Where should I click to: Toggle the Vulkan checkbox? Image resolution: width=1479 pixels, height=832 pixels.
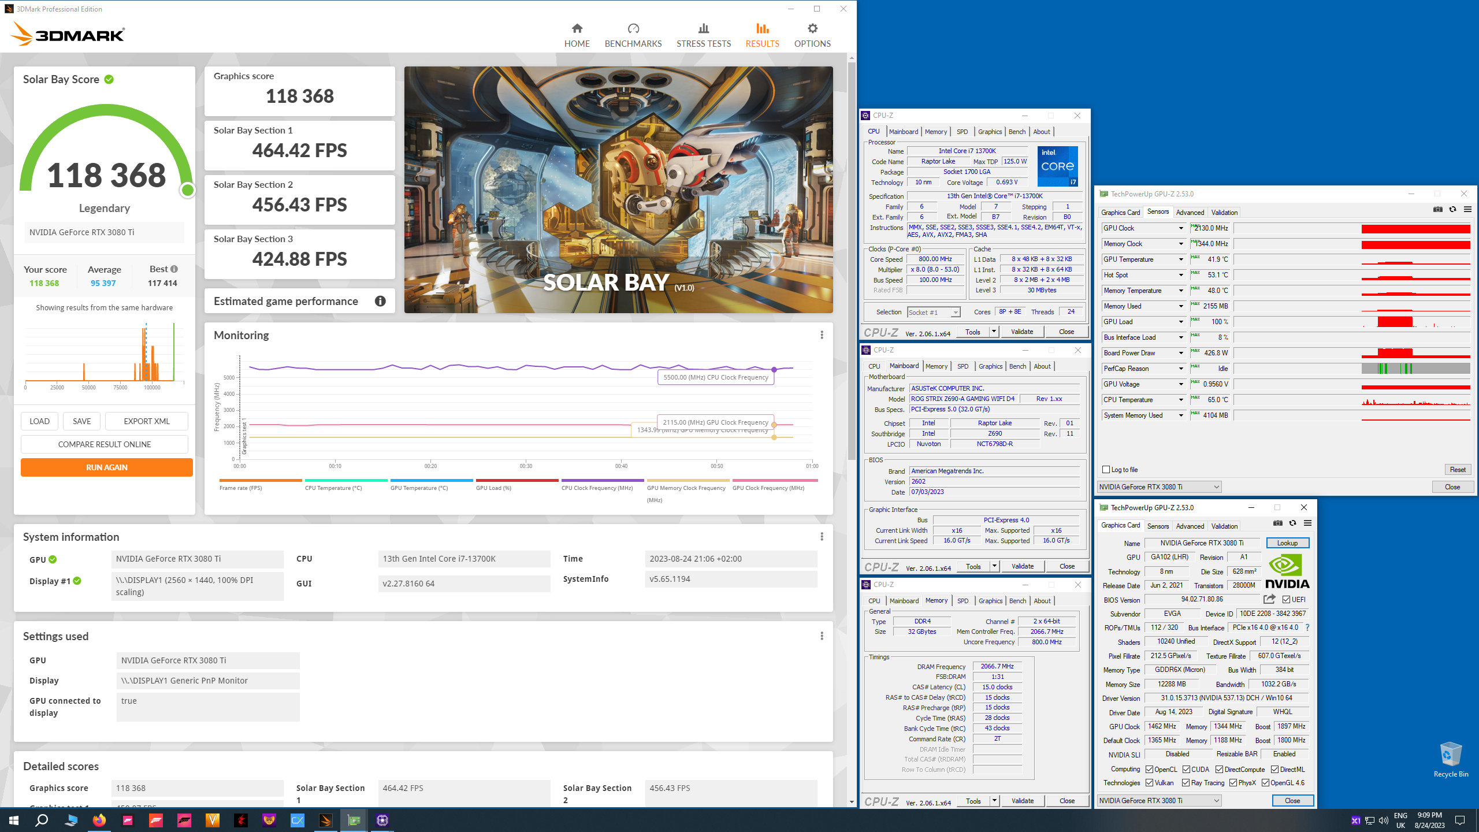(1149, 783)
